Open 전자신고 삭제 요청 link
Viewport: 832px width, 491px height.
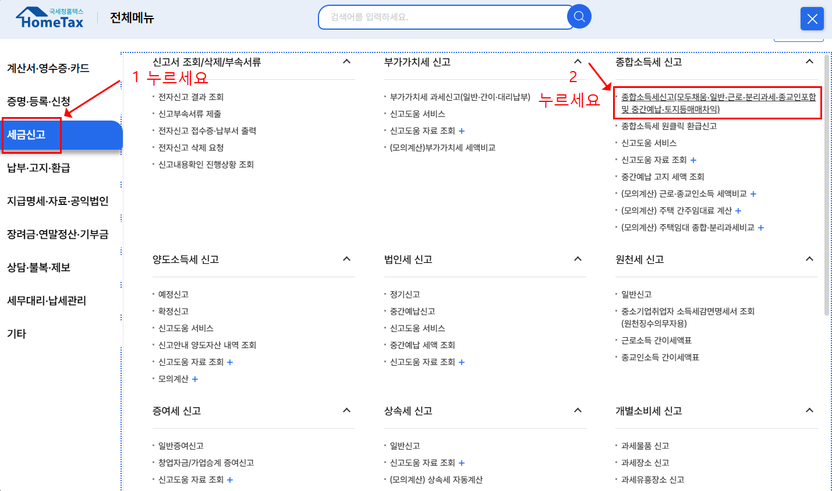click(x=191, y=148)
